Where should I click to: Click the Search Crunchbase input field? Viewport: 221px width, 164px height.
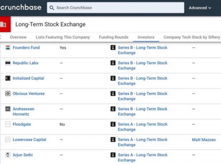tap(118, 7)
